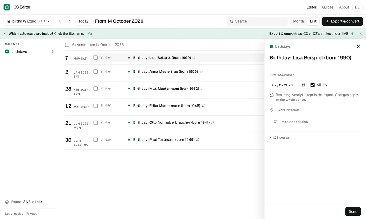
Task: Click the export check icon in sidebar footer
Action: tap(7, 202)
